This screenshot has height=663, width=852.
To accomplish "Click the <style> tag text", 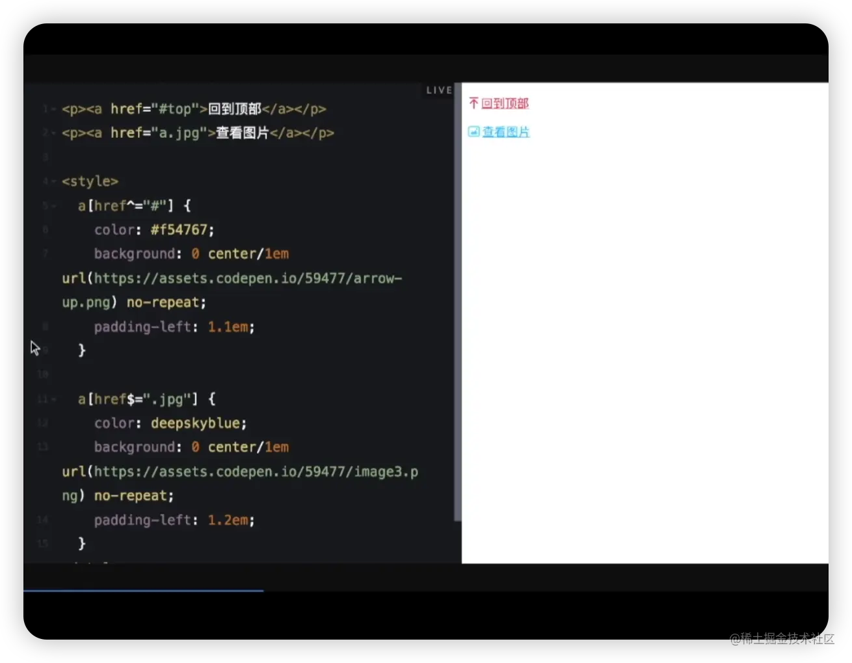I will 90,181.
